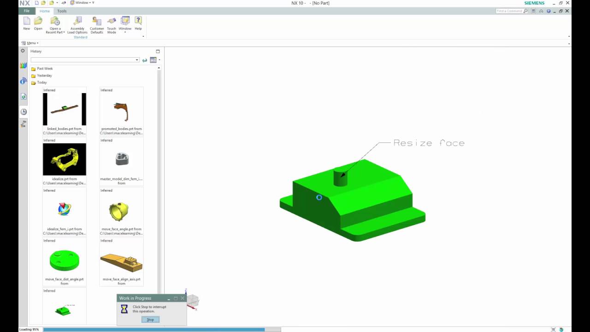Expand the Window button dropdown arrow
The width and height of the screenshot is (590, 332).
[x=125, y=32]
